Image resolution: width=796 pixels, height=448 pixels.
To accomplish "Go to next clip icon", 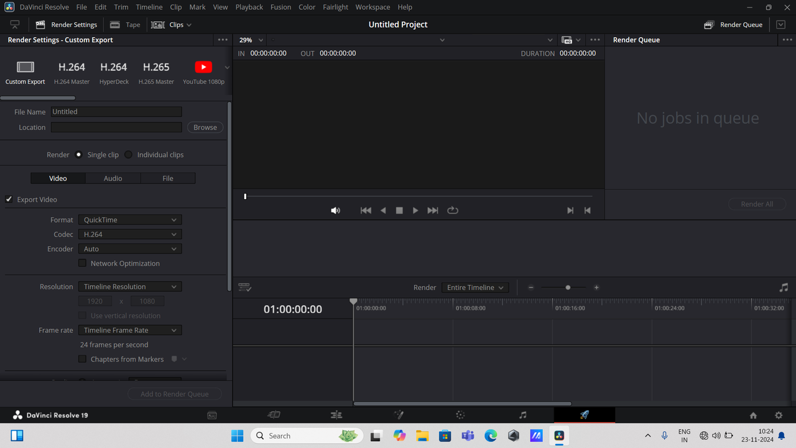I will 570,210.
